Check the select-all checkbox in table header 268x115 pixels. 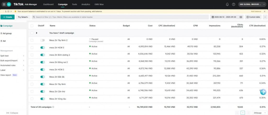[32, 26]
